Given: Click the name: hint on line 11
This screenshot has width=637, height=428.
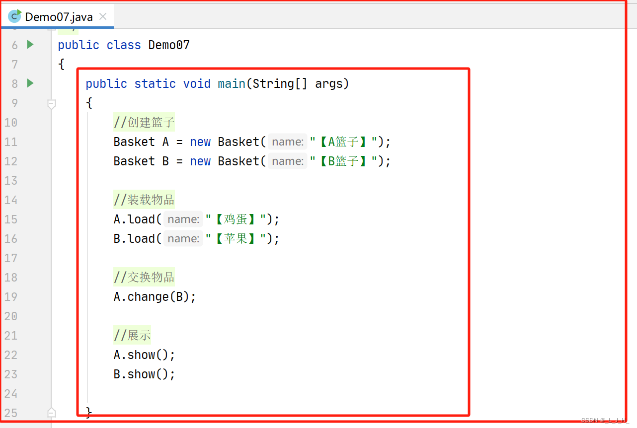Looking at the screenshot, I should click(288, 142).
